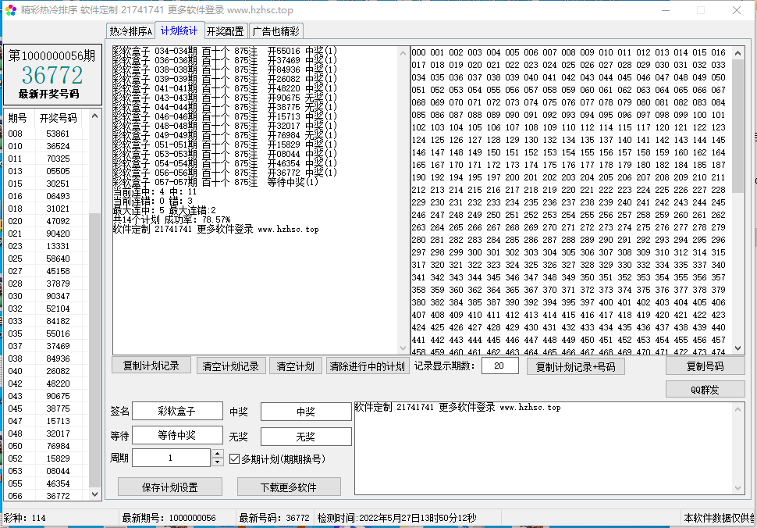
Task: Click the 第1000000056期 period label
Action: (x=52, y=55)
